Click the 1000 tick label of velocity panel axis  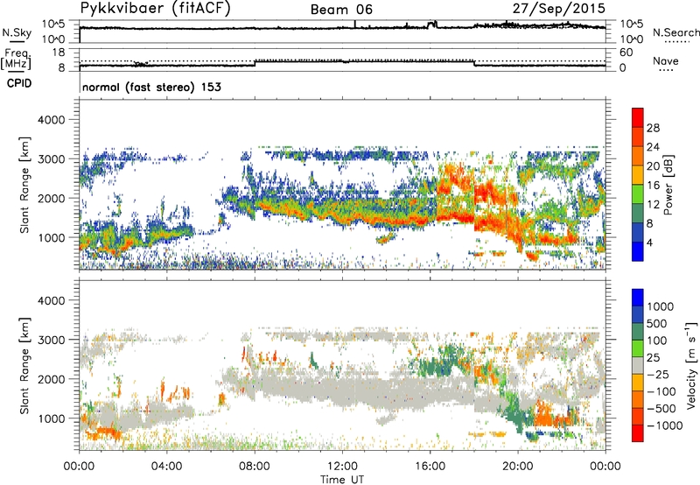(51, 418)
